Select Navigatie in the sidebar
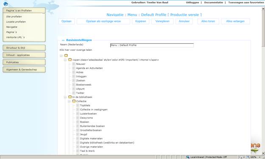 click(12, 27)
